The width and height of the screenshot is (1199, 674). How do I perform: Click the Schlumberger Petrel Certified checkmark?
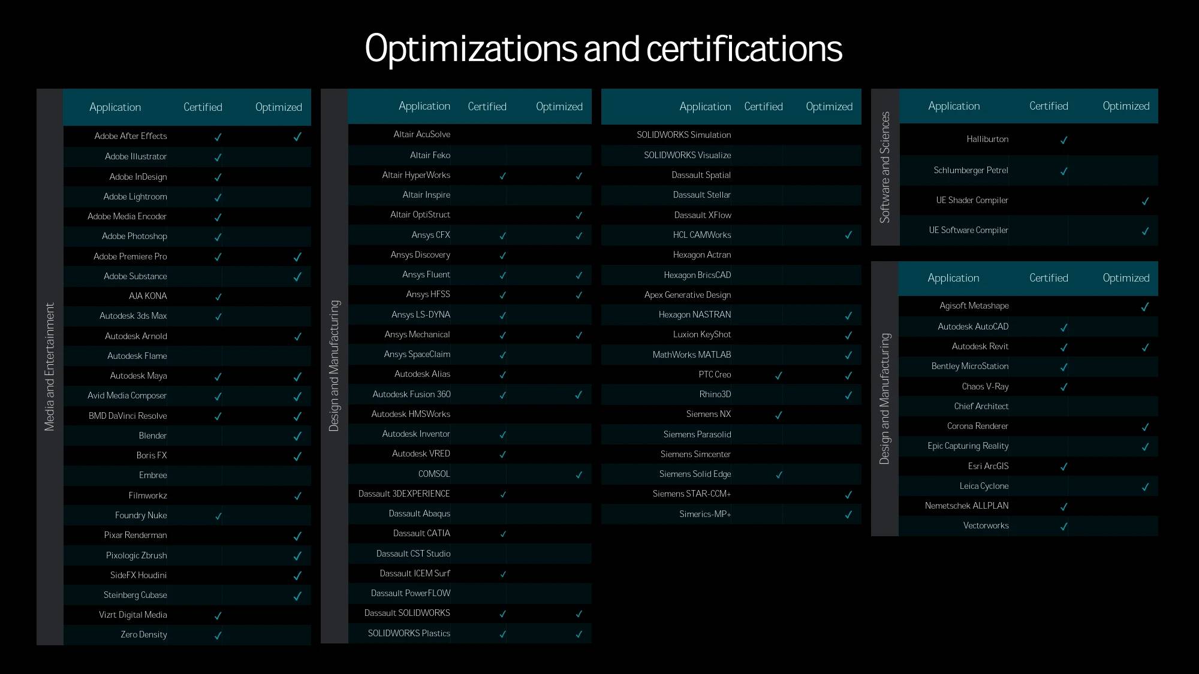point(1064,171)
